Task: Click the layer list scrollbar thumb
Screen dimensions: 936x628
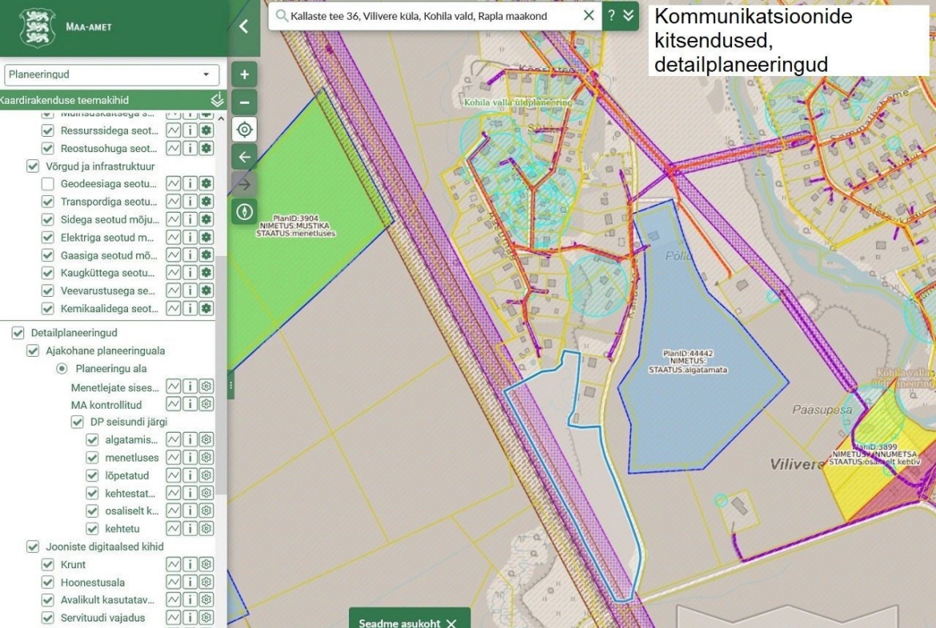Action: [x=221, y=375]
